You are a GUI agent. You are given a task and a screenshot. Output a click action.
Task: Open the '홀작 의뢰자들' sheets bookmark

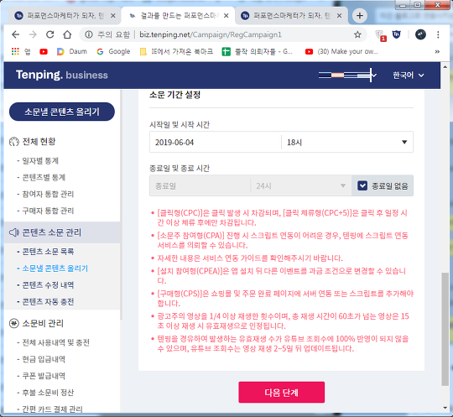click(258, 51)
